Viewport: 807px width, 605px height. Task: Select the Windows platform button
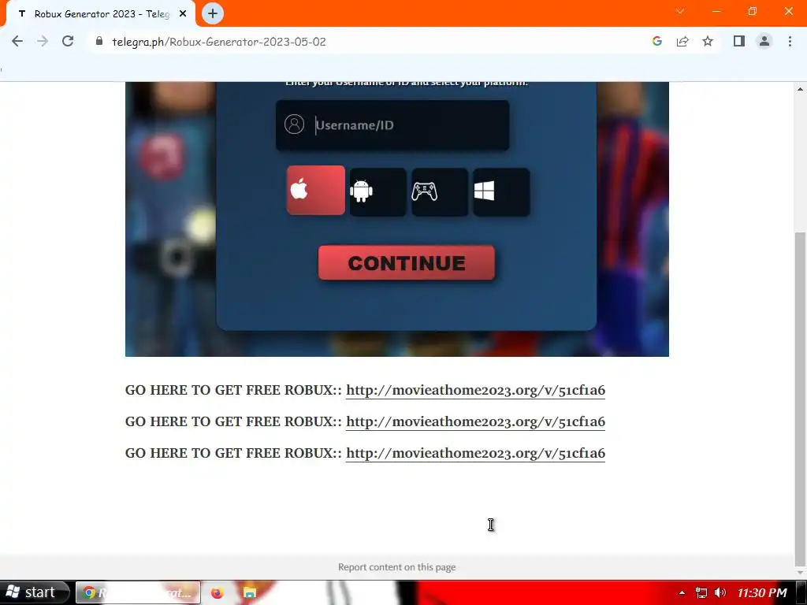[501, 192]
